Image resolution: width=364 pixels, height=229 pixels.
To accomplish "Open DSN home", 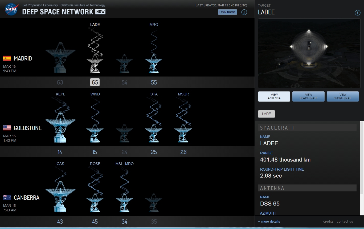I will click(227, 12).
